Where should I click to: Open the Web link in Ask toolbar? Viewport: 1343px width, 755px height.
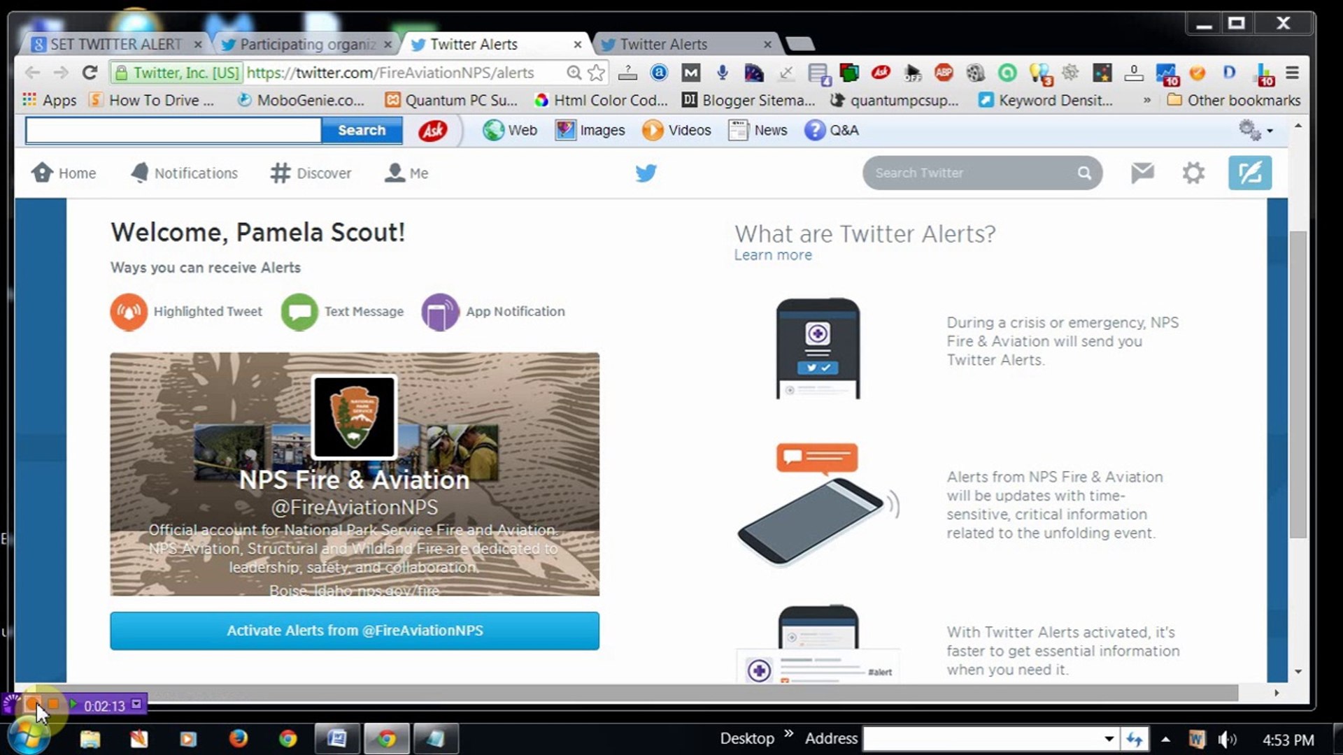point(510,131)
